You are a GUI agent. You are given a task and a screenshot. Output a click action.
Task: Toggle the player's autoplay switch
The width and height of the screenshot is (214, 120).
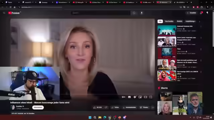[x=123, y=97]
